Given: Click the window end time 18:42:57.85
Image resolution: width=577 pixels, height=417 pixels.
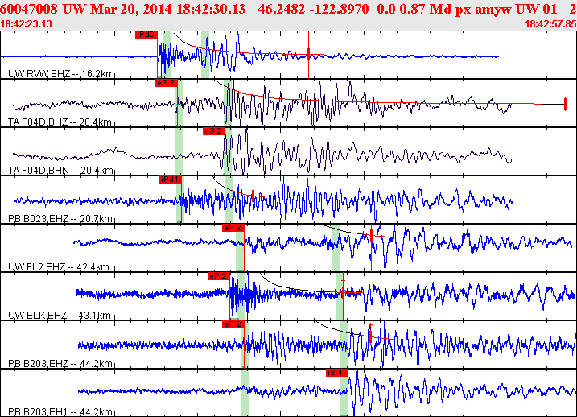Looking at the screenshot, I should tap(550, 24).
